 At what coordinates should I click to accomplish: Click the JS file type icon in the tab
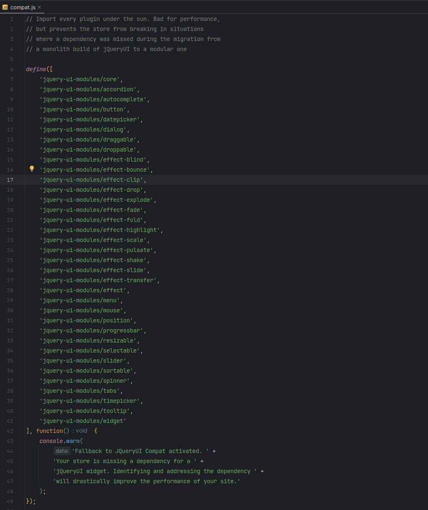(x=5, y=7)
